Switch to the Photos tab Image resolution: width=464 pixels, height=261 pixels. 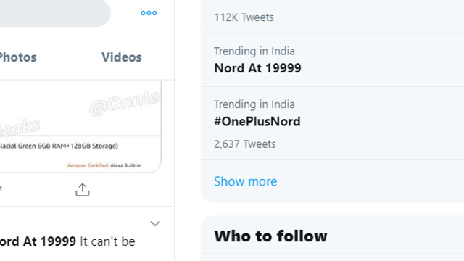(18, 57)
